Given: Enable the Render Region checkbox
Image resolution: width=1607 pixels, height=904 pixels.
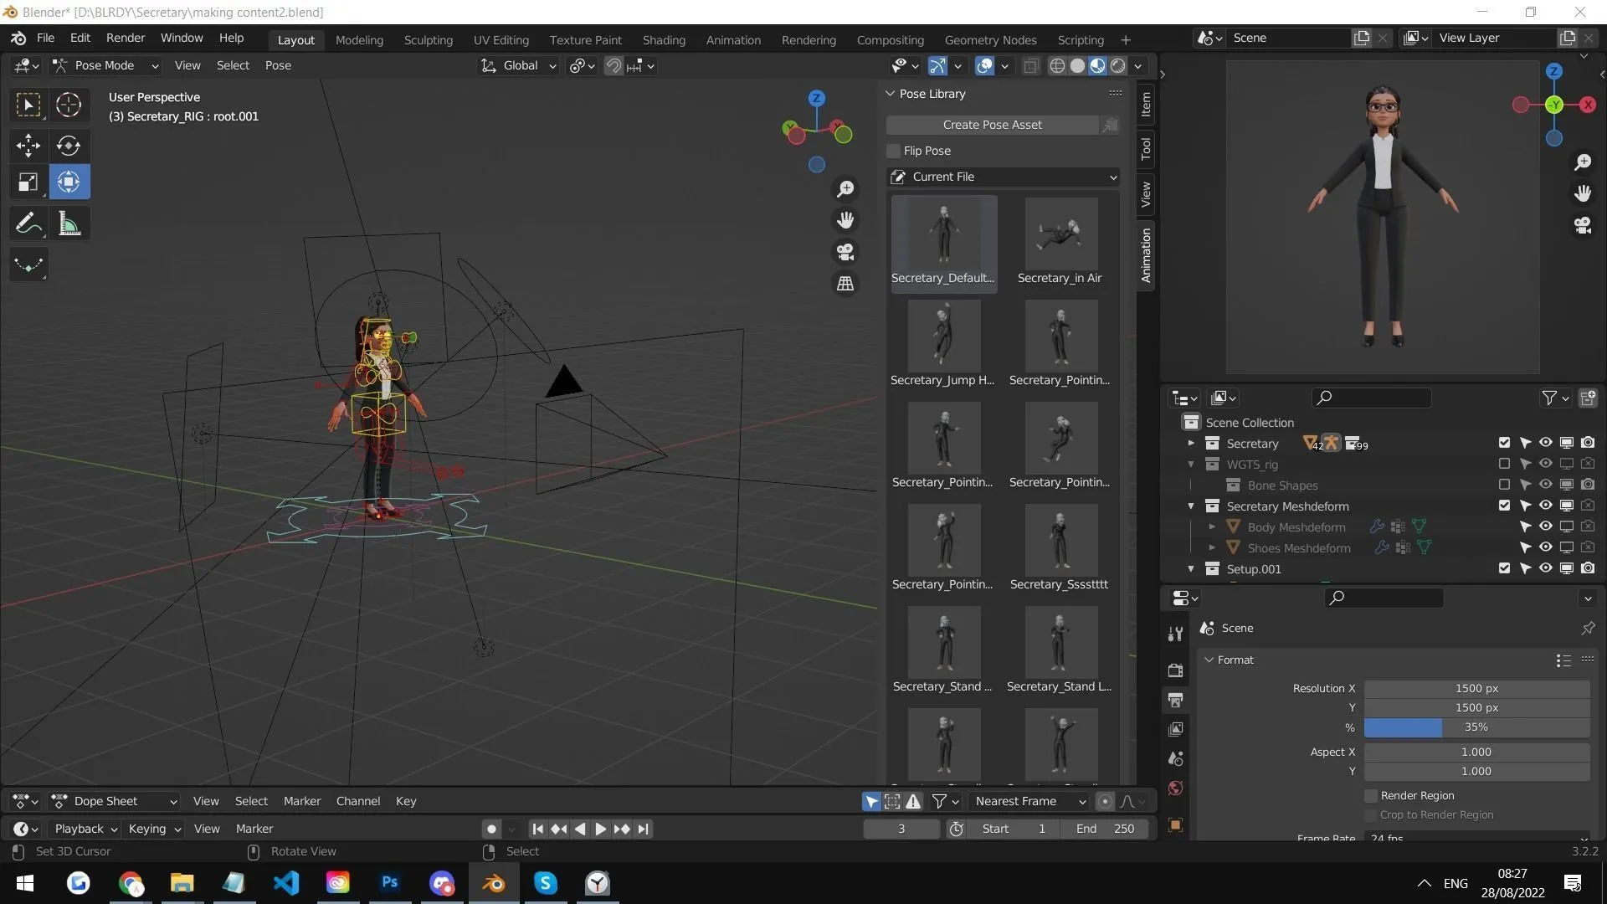Looking at the screenshot, I should coord(1370,795).
